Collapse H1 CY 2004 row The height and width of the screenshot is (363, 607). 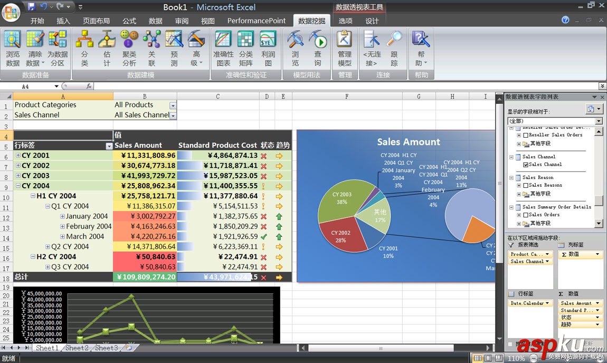[x=33, y=196]
